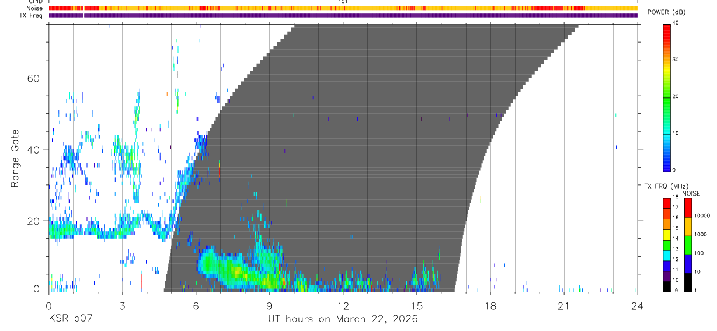Click the cyan segment of TX FRQ colorbar
Image resolution: width=717 pixels, height=331 pixels.
pos(667,256)
